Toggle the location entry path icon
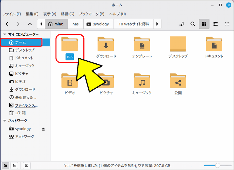The width and height of the screenshot is (234, 170). point(182,24)
